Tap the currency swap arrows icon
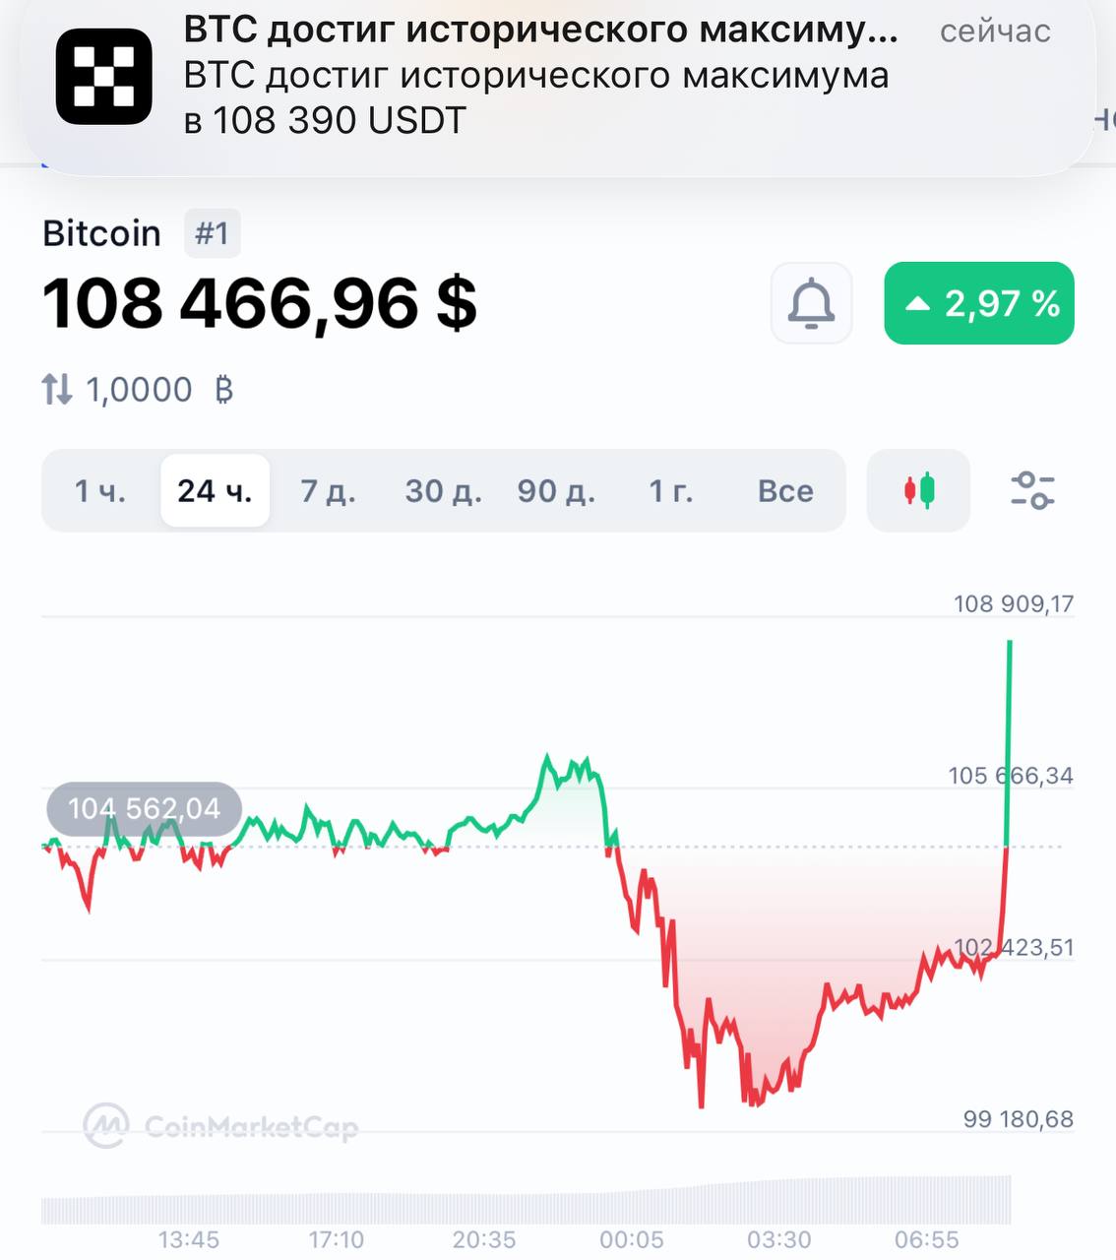Image resolution: width=1116 pixels, height=1260 pixels. pyautogui.click(x=57, y=390)
